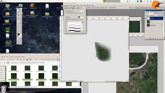The width and height of the screenshot is (165, 93).
Task: Hide Layer 1 using its eye icon
Action: click(146, 18)
